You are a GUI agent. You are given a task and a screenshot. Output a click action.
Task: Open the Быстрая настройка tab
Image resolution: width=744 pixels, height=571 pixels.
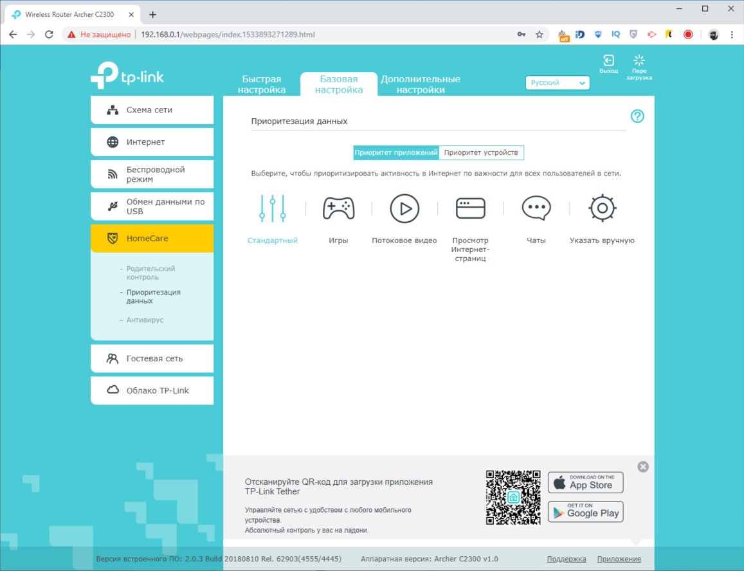[x=261, y=84]
